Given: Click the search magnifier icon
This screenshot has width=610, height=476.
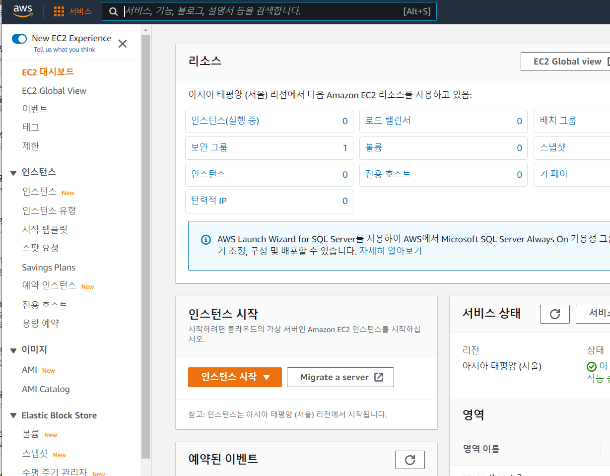Looking at the screenshot, I should click(x=114, y=11).
